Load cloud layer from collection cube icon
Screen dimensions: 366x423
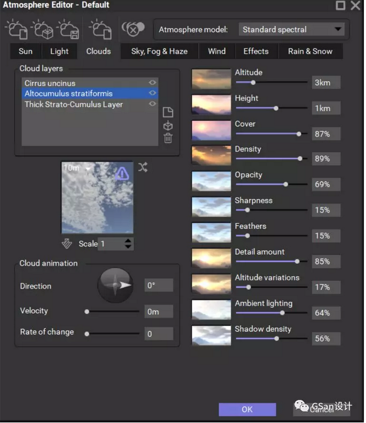[168, 126]
